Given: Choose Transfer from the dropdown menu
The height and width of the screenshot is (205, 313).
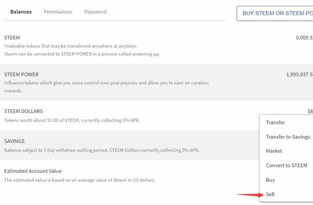Looking at the screenshot, I should pos(275,123).
